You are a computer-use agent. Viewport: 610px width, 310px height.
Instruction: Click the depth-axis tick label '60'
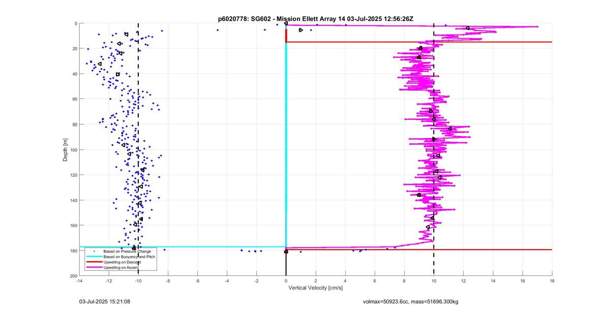pyautogui.click(x=74, y=99)
